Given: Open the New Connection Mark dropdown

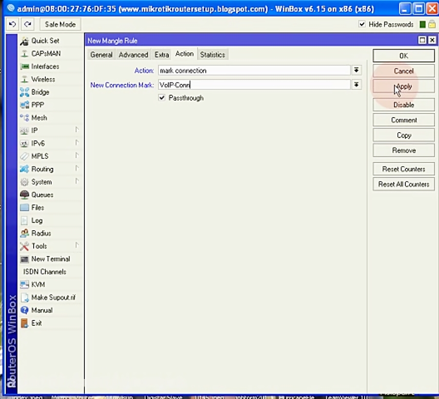Looking at the screenshot, I should pos(356,84).
